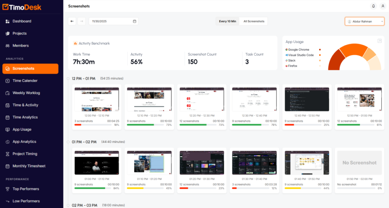Click the Projects icon in sidebar

tap(8, 33)
